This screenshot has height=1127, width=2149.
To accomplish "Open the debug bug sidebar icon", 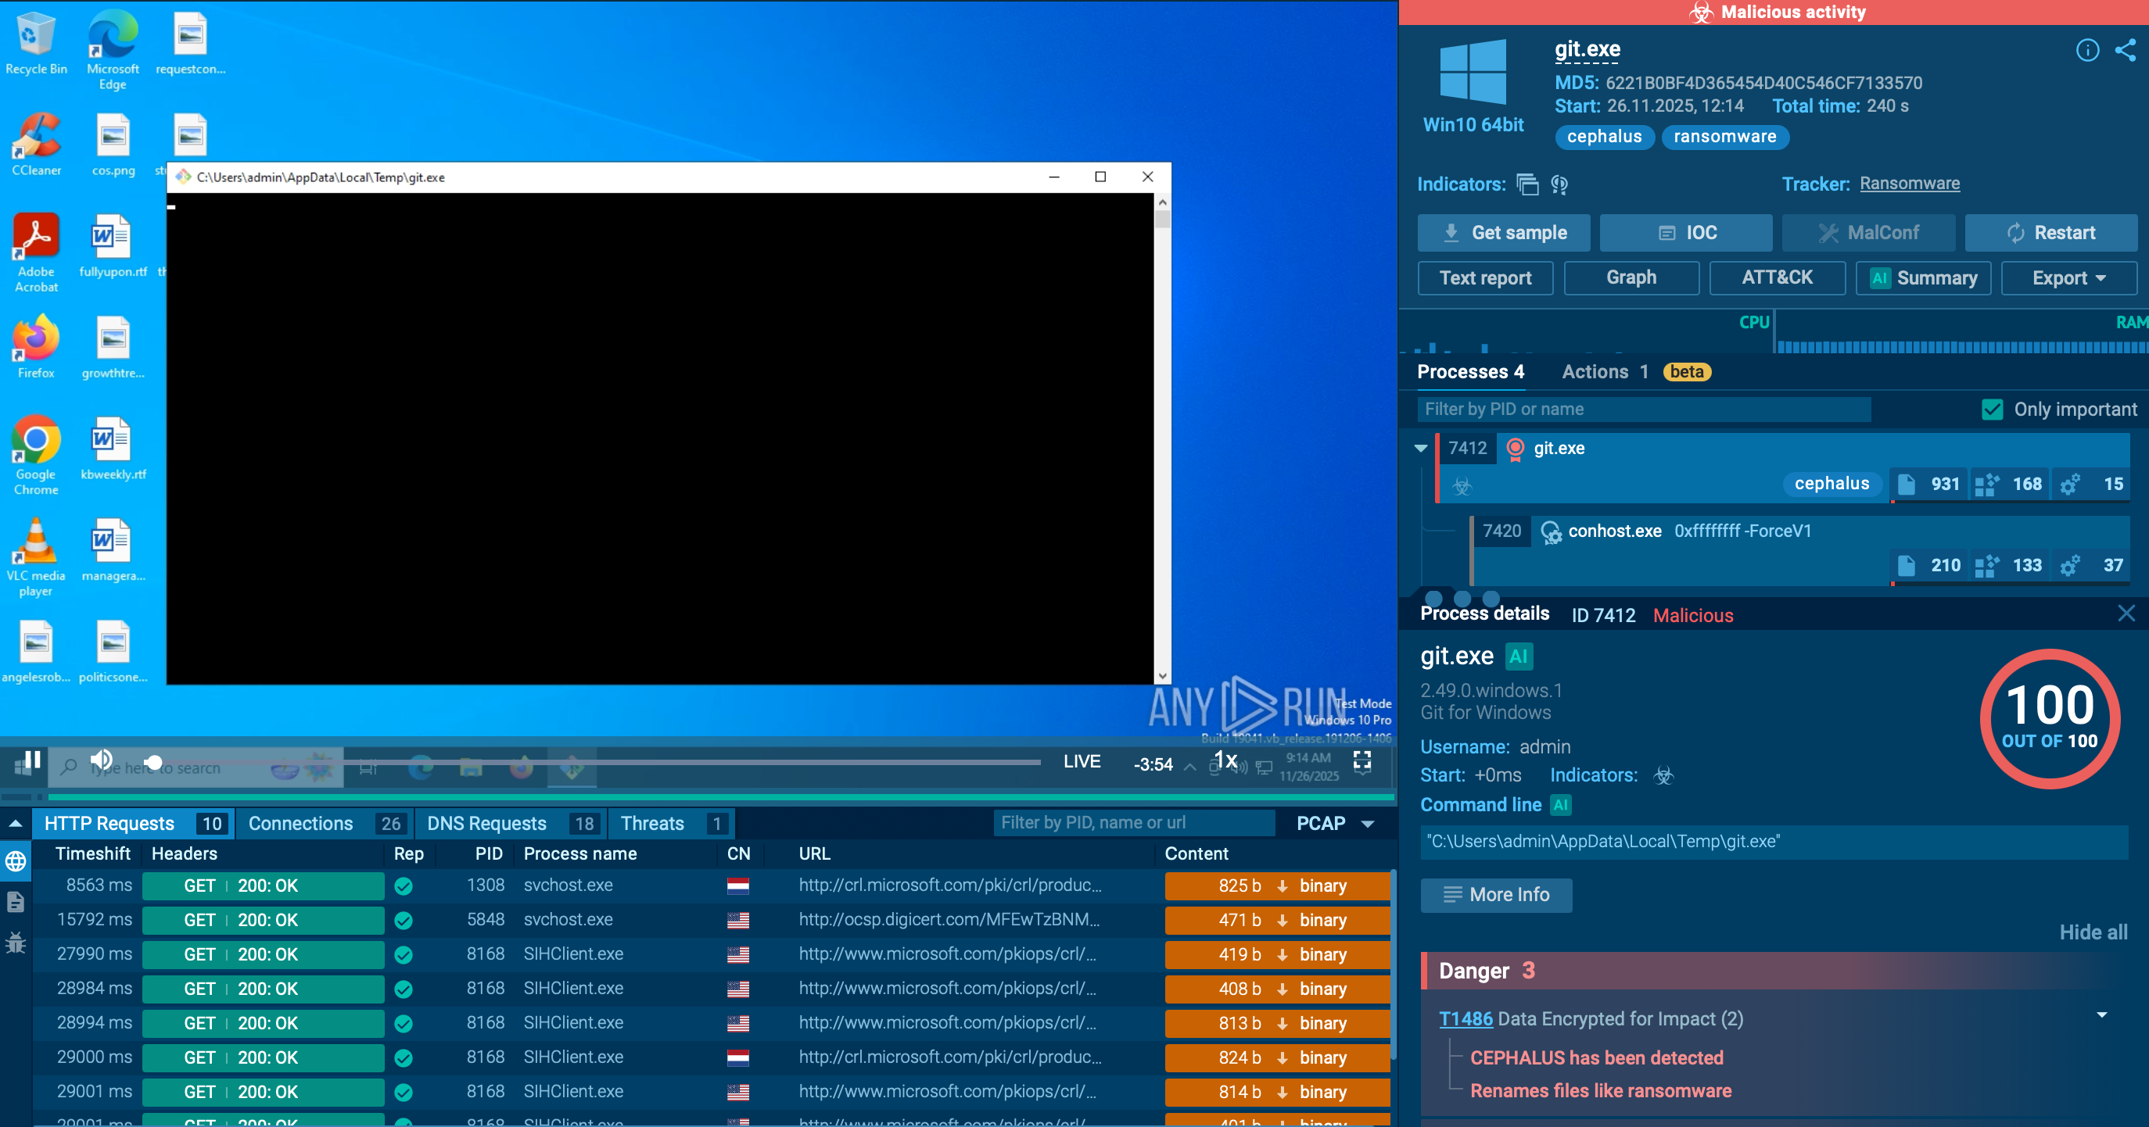I will [x=16, y=943].
